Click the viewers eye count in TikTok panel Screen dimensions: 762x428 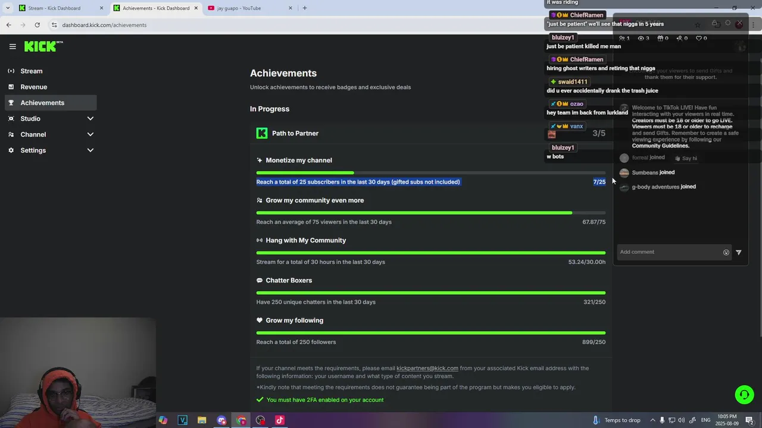[x=644, y=38]
